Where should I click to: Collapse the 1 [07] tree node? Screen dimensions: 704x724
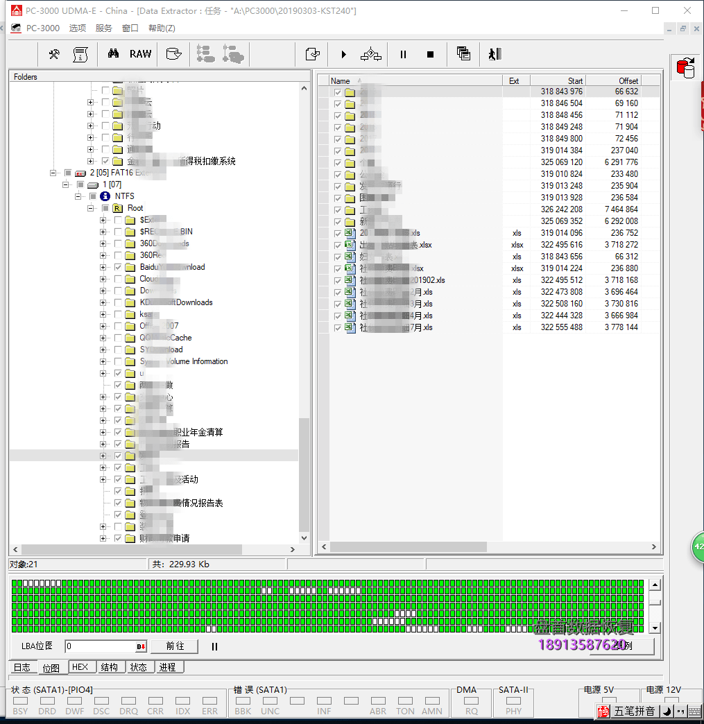click(x=66, y=184)
